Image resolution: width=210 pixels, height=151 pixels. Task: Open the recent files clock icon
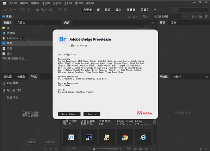[x=21, y=10]
